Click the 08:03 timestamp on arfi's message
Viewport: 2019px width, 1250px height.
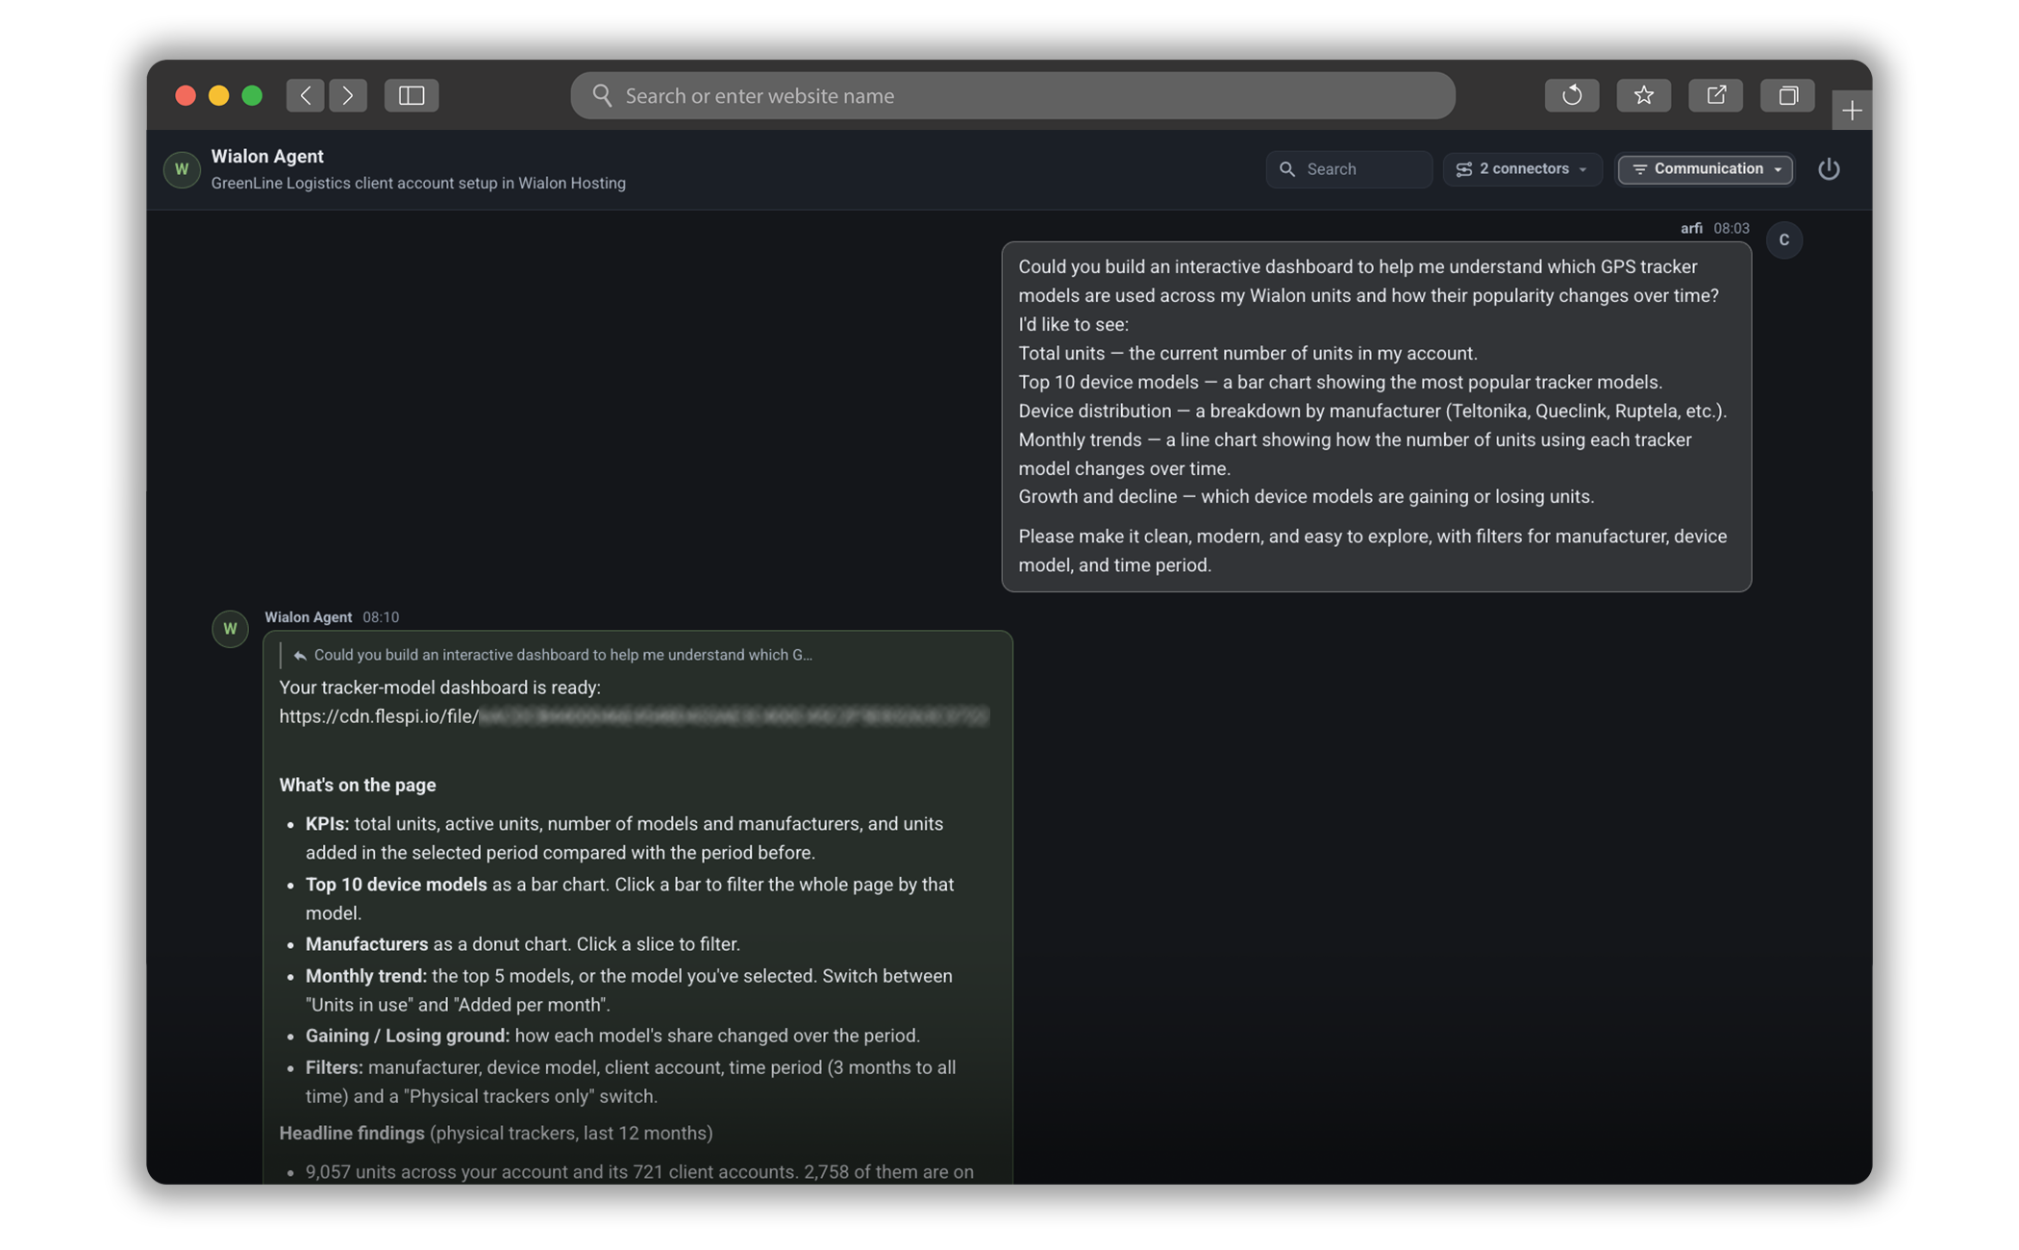(1731, 229)
